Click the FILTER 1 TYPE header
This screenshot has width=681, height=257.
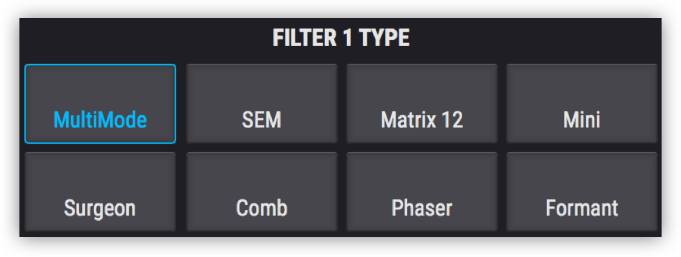coord(341,39)
